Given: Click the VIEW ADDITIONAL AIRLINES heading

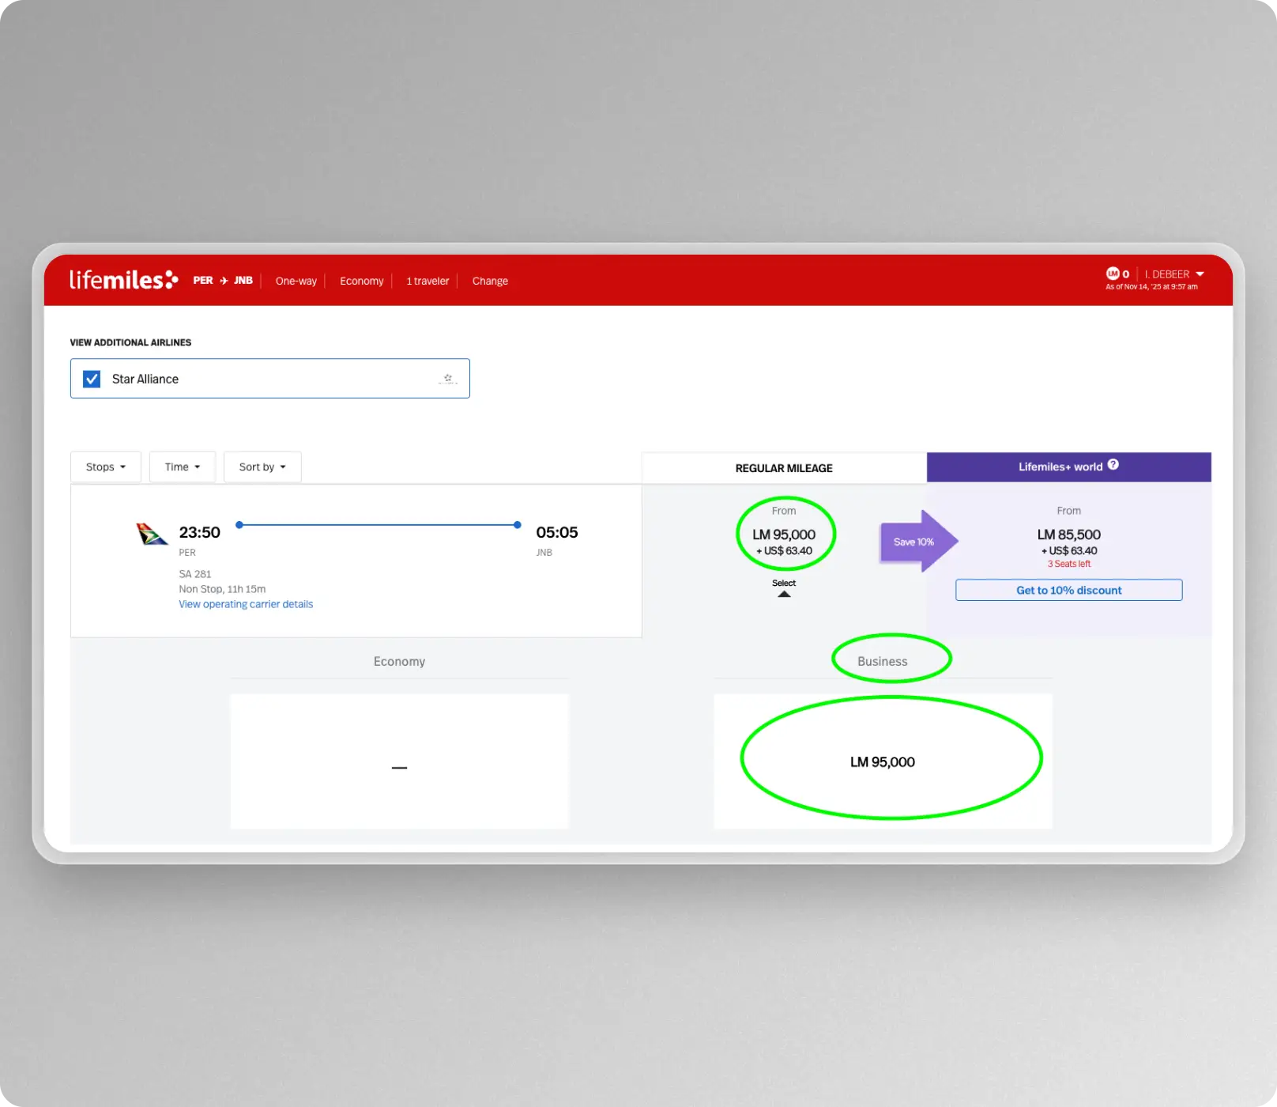Looking at the screenshot, I should 130,342.
